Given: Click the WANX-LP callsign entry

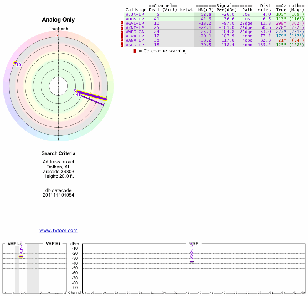Looking at the screenshot, I should (135, 40).
